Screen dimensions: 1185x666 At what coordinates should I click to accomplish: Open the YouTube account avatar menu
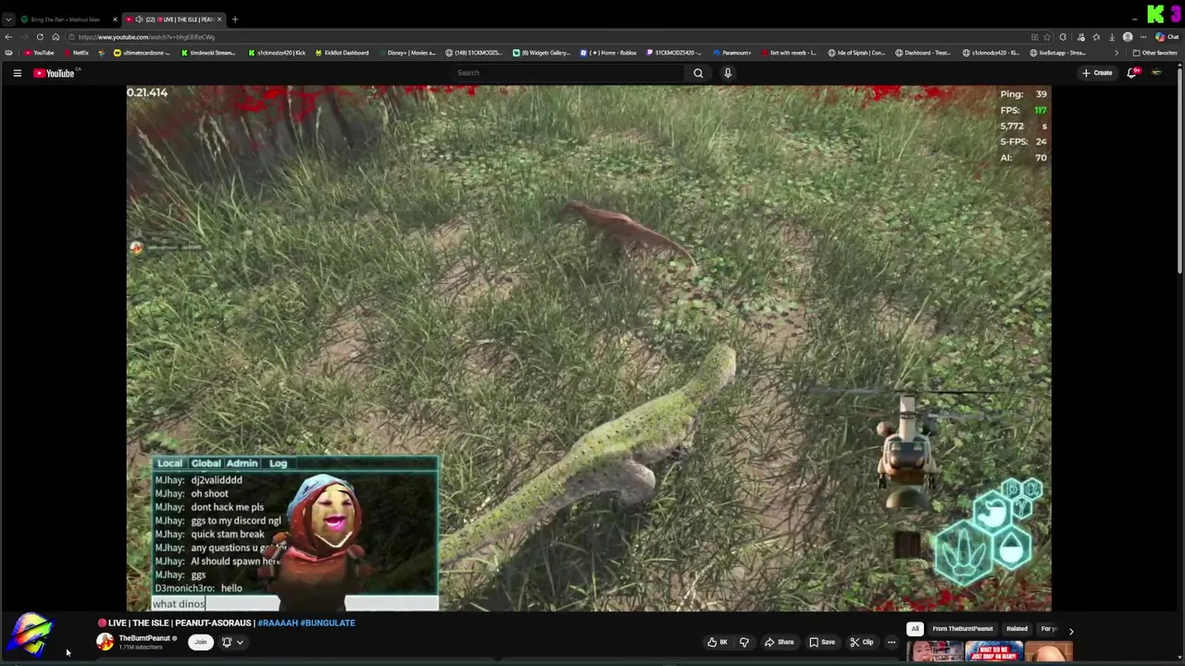click(x=1156, y=73)
